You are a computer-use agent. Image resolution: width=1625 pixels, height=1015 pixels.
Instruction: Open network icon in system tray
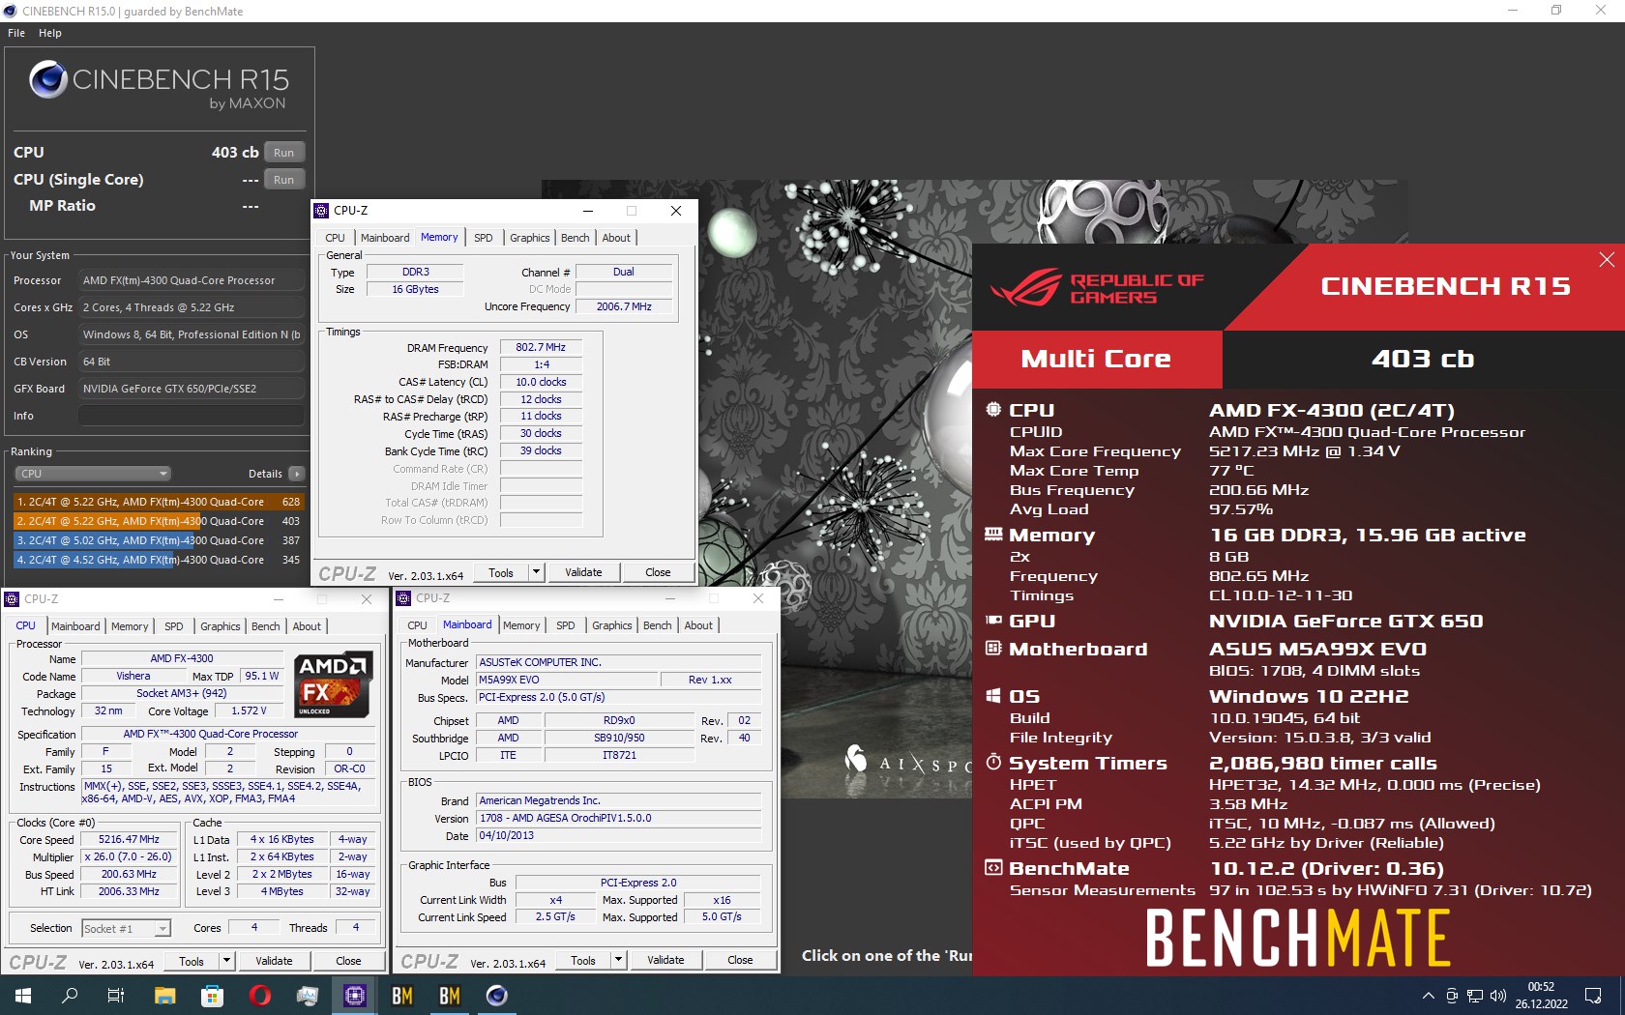pyautogui.click(x=1475, y=996)
